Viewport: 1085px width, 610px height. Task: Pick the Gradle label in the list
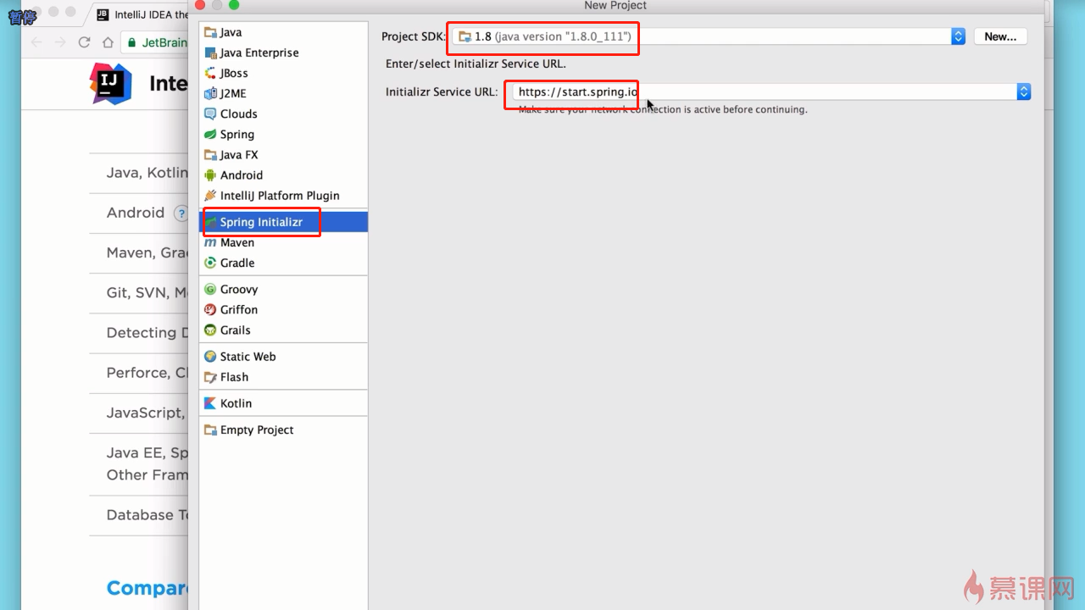pyautogui.click(x=237, y=263)
